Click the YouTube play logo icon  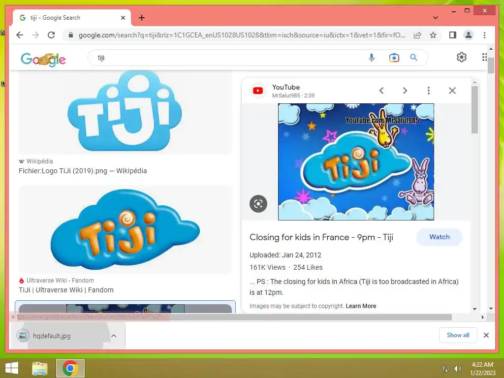[258, 91]
